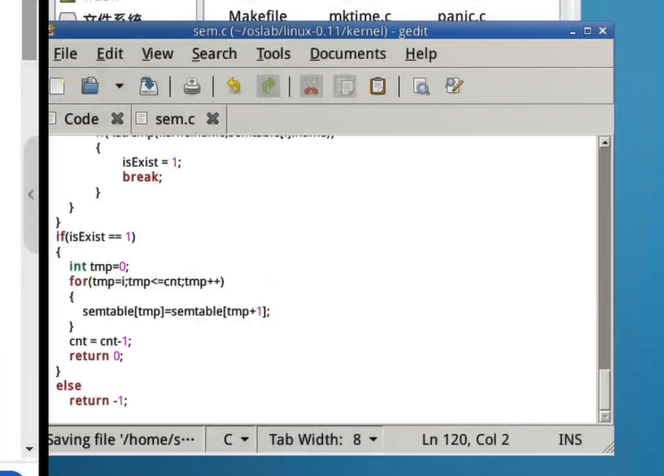Open the Find search toolbar icon
Image resolution: width=664 pixels, height=476 pixels.
tap(421, 86)
